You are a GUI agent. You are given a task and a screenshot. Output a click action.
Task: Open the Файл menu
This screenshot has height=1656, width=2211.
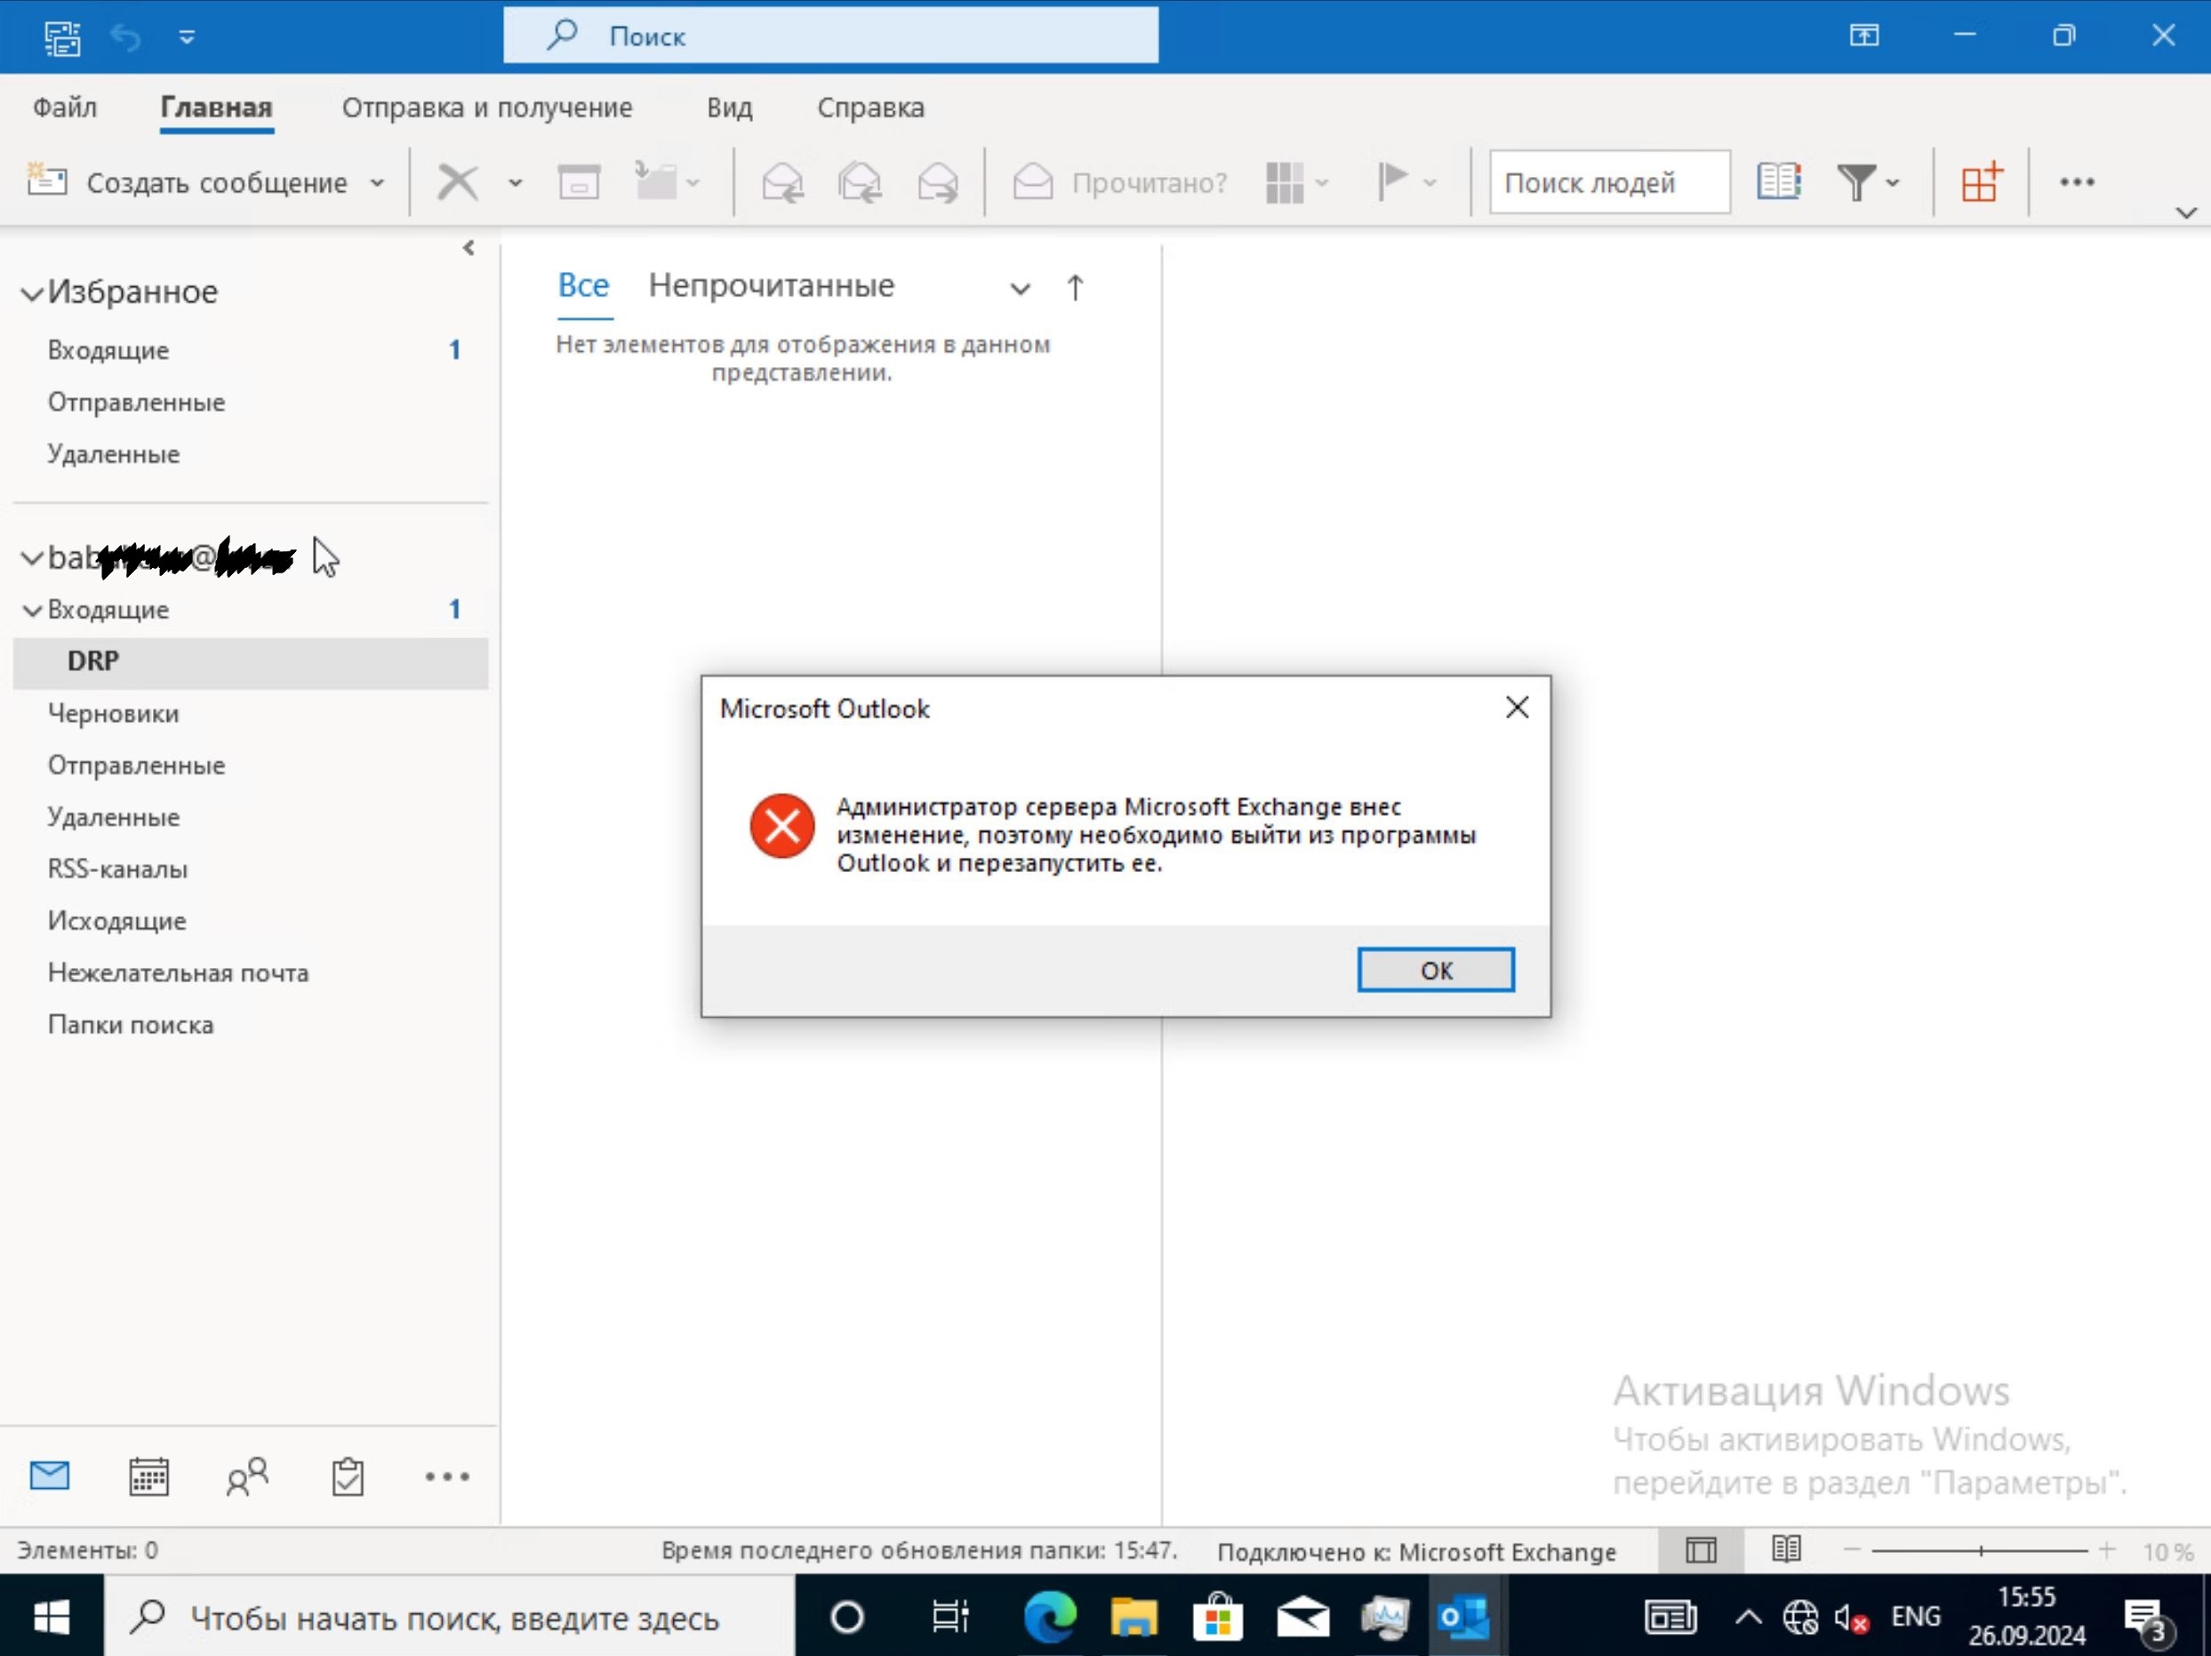point(65,107)
